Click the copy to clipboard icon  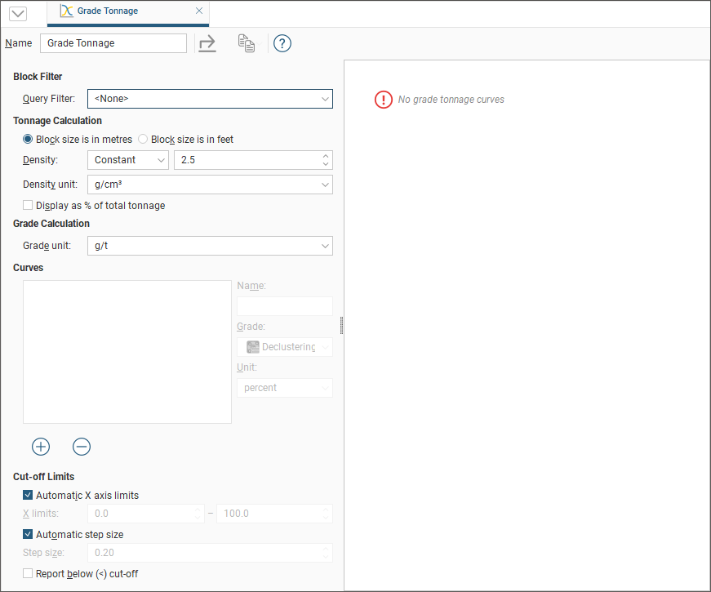[246, 43]
